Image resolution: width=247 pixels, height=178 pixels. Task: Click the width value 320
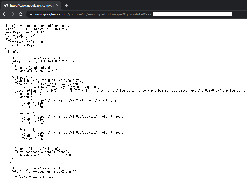(x=40, y=120)
